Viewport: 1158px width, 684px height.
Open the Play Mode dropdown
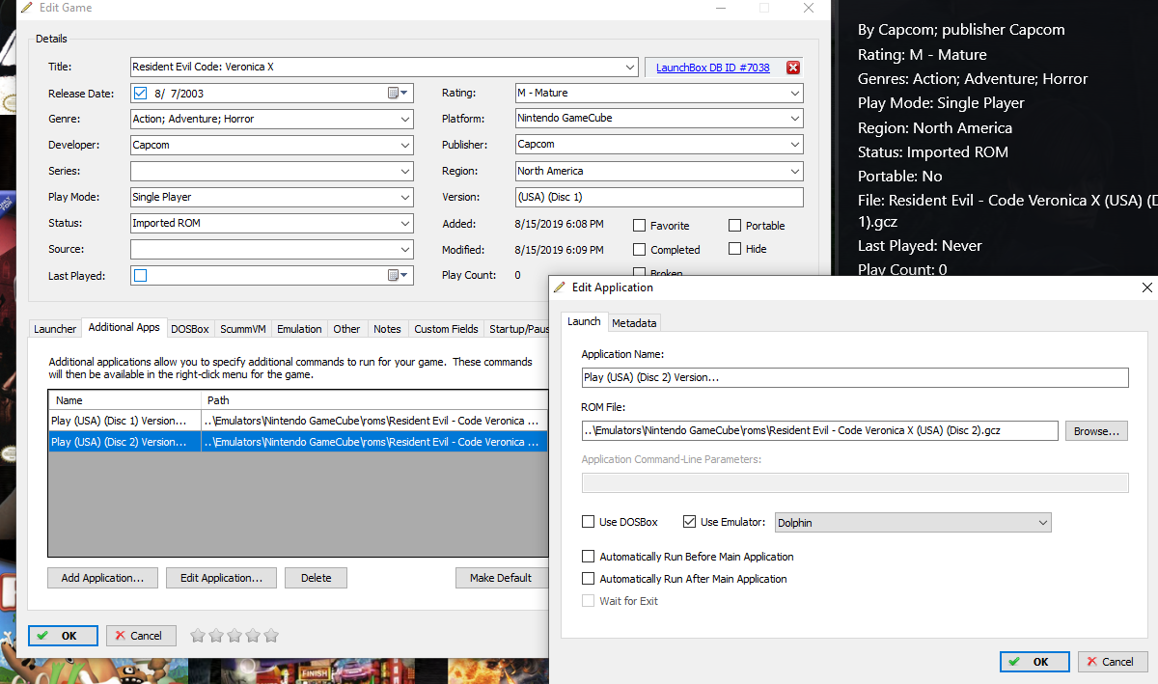click(405, 198)
